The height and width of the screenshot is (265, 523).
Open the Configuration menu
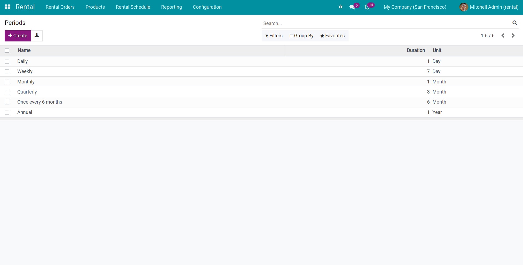[207, 7]
